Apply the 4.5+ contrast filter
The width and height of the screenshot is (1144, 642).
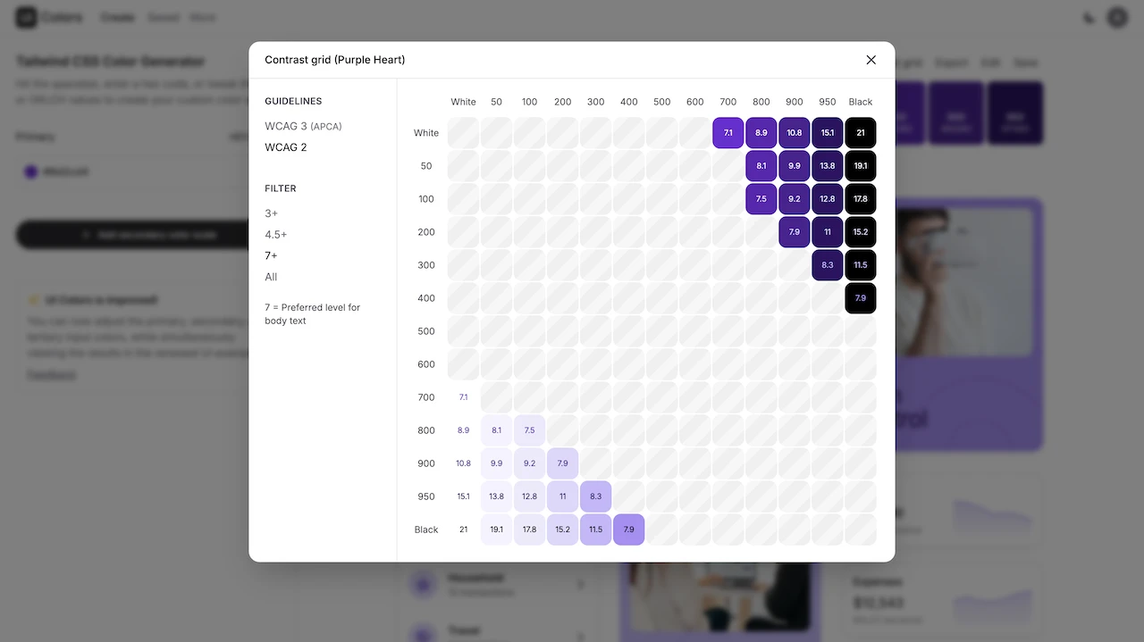(276, 235)
